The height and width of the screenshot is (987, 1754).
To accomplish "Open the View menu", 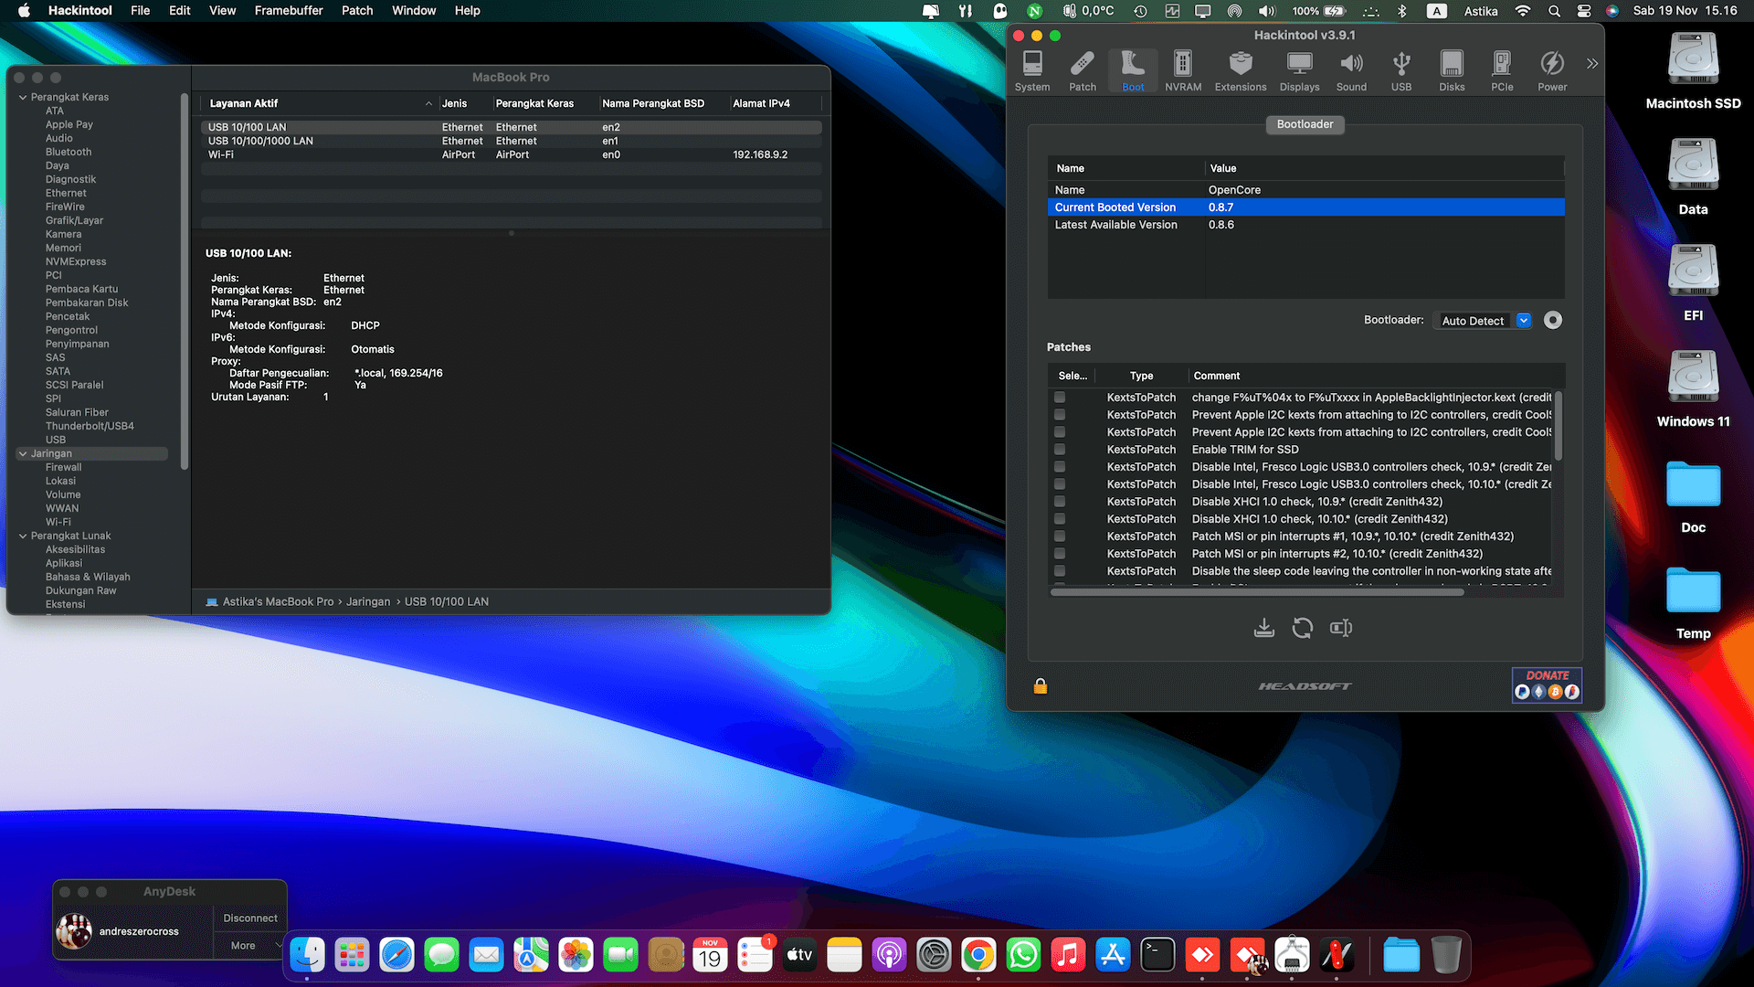I will [222, 11].
